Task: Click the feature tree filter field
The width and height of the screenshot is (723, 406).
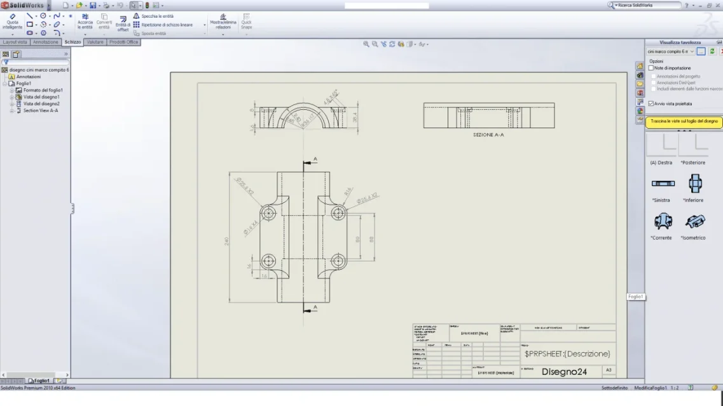Action: click(x=36, y=62)
